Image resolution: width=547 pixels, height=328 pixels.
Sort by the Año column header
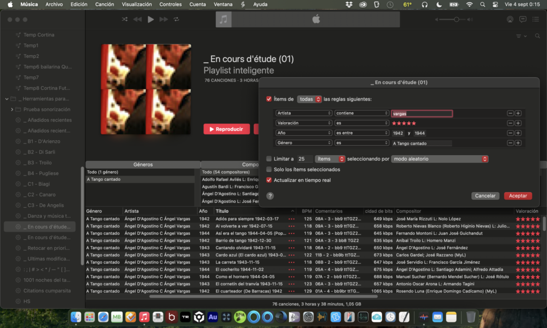pos(205,211)
